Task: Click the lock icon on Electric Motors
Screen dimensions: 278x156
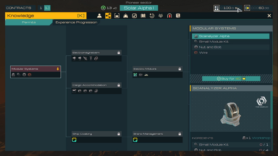Action: click(x=179, y=69)
